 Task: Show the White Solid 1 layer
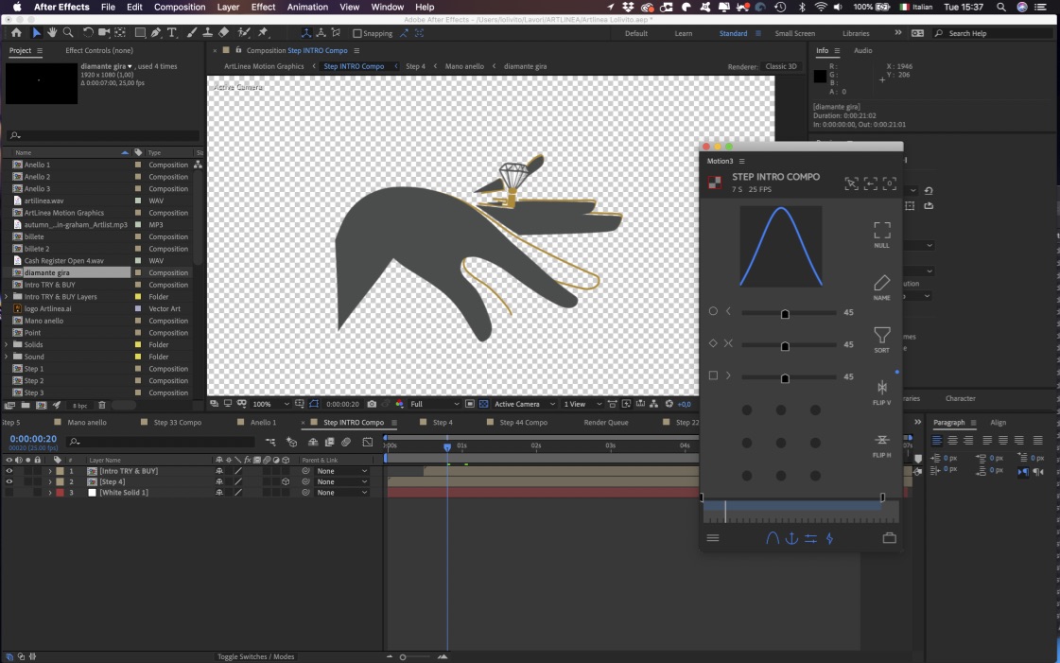(x=9, y=493)
